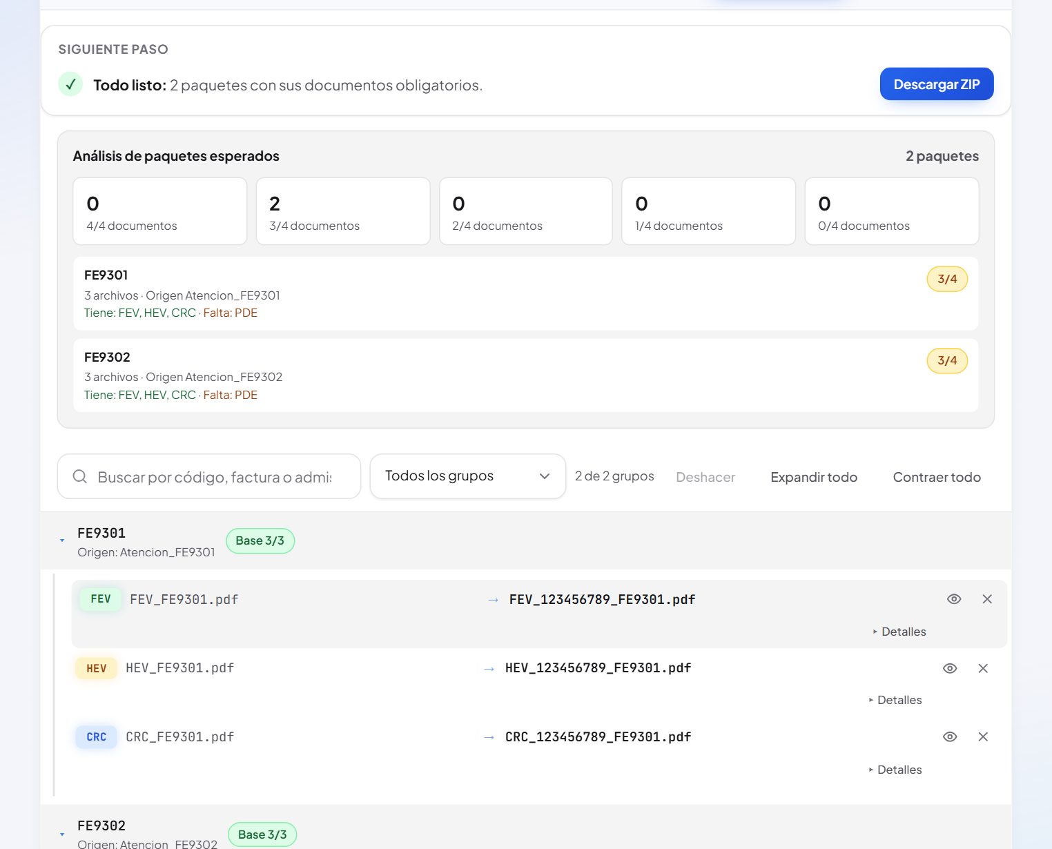Image resolution: width=1052 pixels, height=849 pixels.
Task: Click the original file name FEV_FE9301.pdf
Action: tap(184, 600)
